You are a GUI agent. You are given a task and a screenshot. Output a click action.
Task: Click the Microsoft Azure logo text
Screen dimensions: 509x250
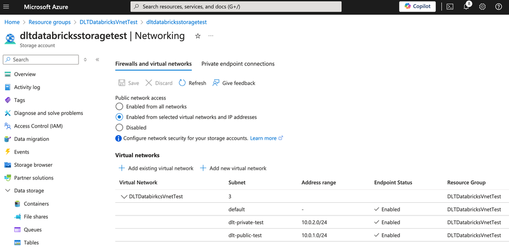[46, 7]
